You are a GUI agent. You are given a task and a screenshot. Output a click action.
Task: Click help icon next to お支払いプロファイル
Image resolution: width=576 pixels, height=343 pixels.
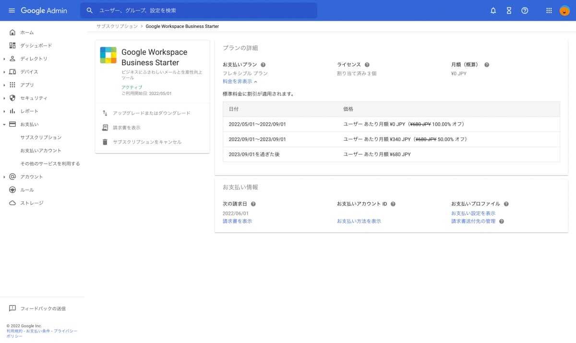(506, 204)
